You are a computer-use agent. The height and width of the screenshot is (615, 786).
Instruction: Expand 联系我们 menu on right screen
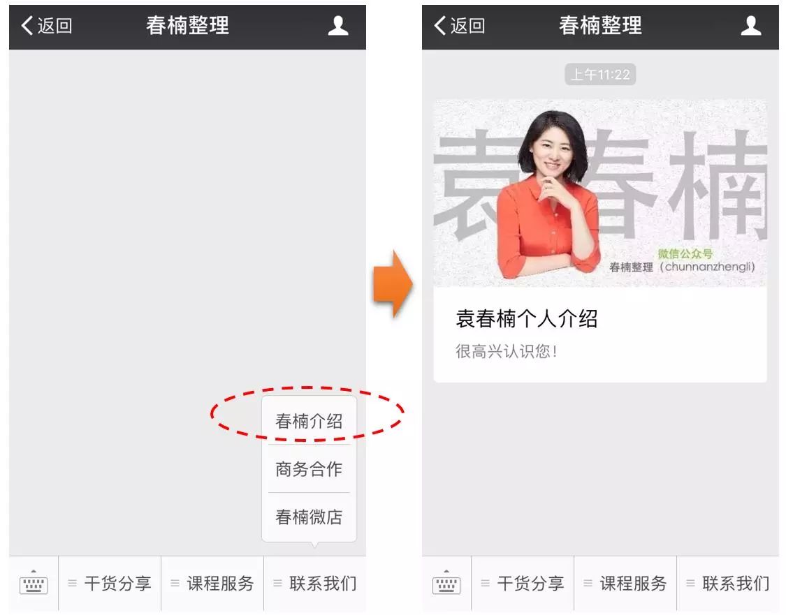click(x=728, y=584)
